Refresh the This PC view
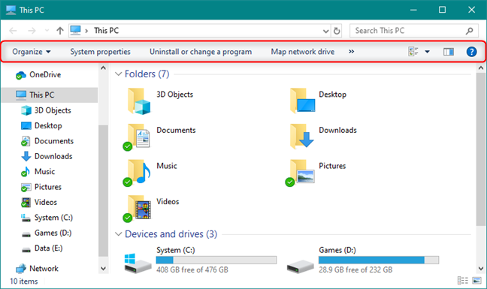487x289 pixels. [x=337, y=31]
